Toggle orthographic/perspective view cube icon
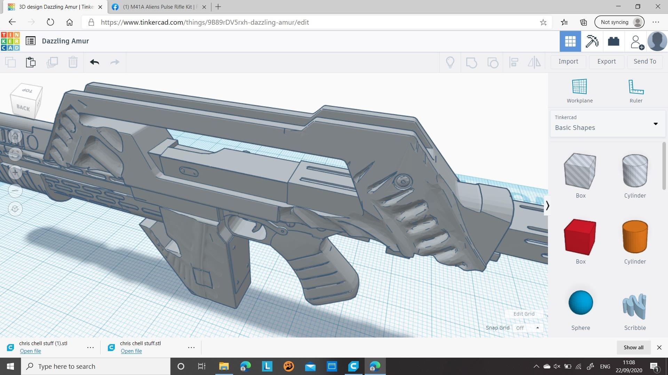This screenshot has width=668, height=375. [x=15, y=209]
